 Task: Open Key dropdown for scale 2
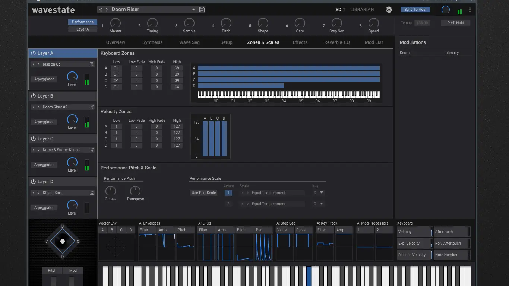(319, 204)
